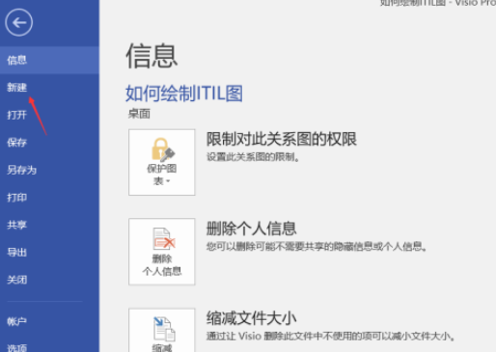
Task: Click the document title 如何绘制ITIL图
Action: 184,94
